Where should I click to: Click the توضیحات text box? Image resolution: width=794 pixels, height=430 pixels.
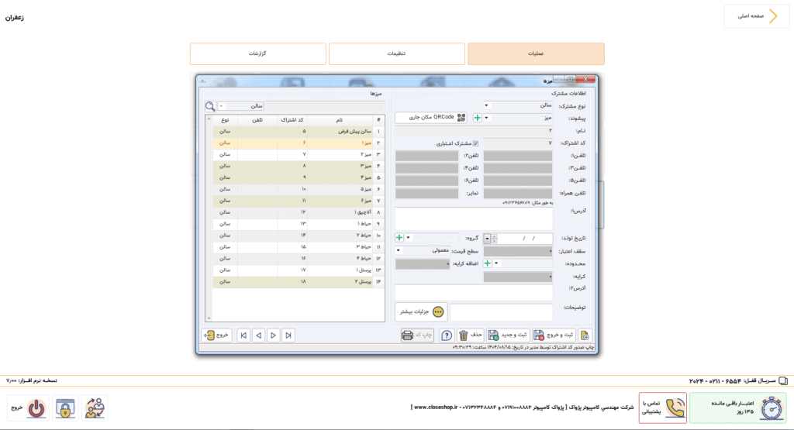(x=502, y=311)
